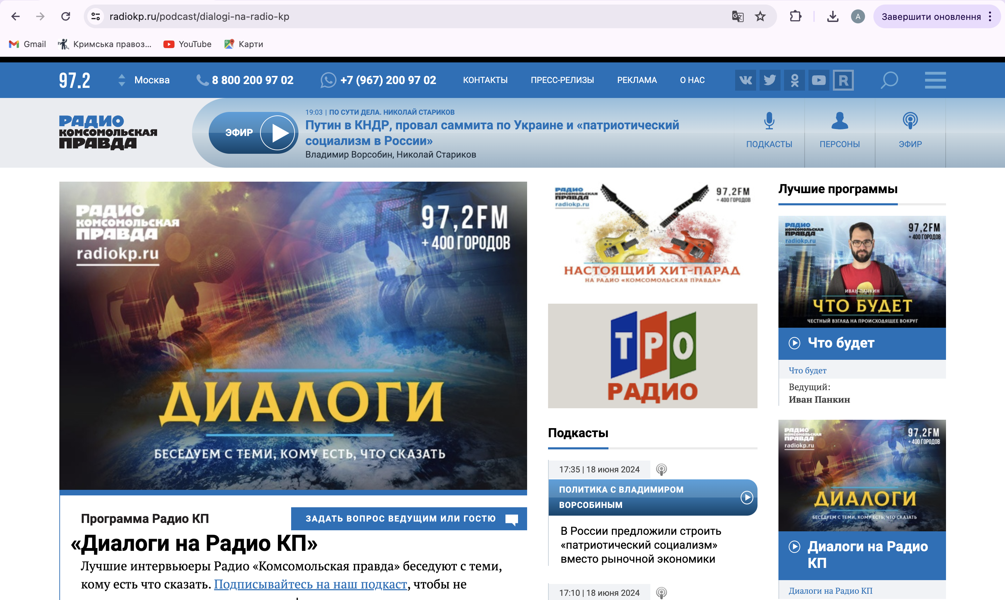The height and width of the screenshot is (600, 1005).
Task: Open the Настоящий хит-парад banner
Action: pyautogui.click(x=652, y=235)
